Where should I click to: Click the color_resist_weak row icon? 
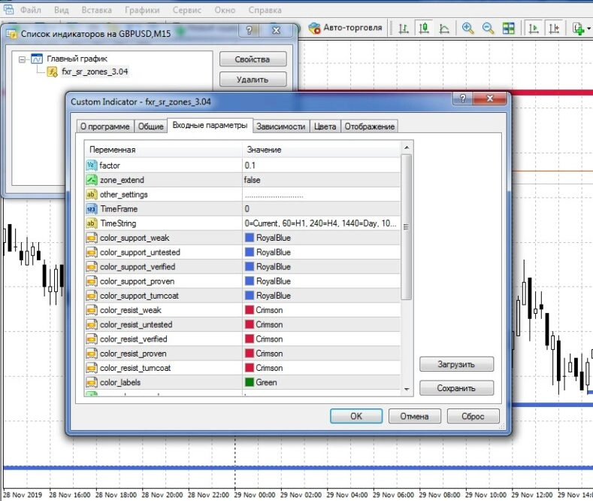[91, 310]
